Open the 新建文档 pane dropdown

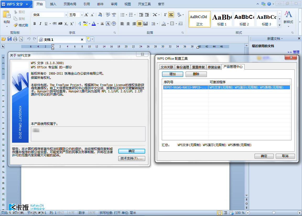(282, 39)
